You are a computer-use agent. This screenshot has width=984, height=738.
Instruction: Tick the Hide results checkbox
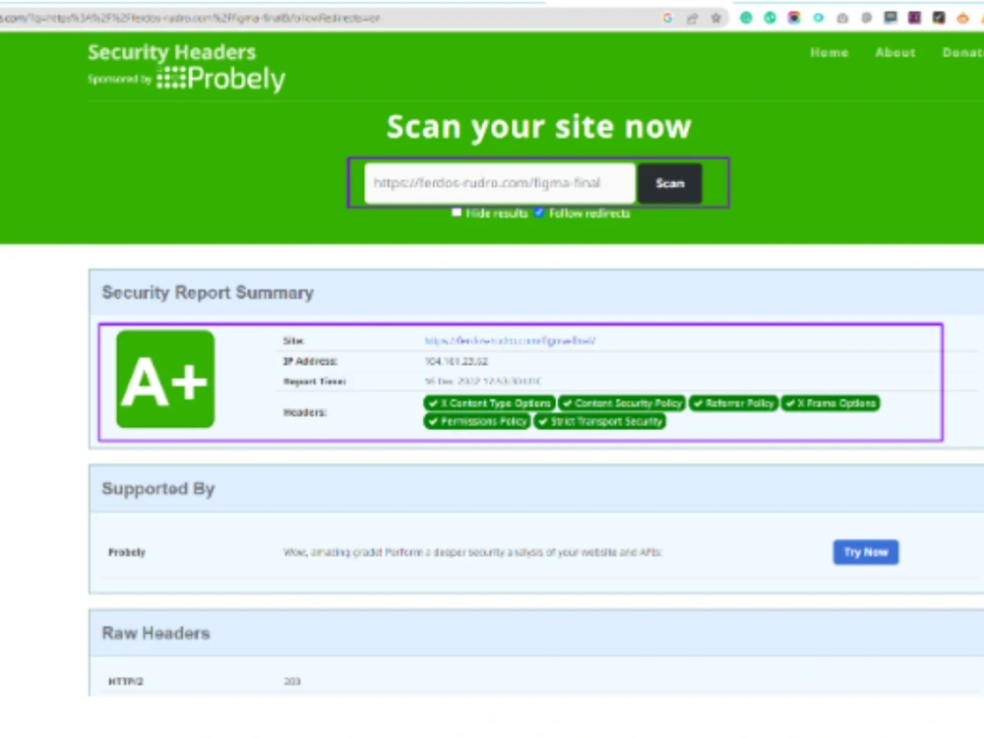(457, 213)
